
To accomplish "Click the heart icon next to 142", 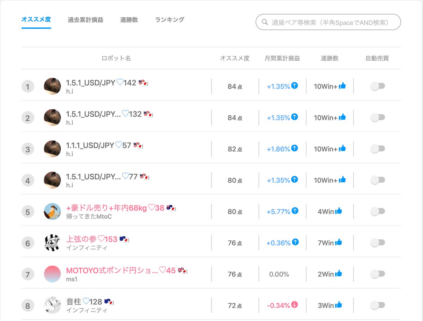I will pyautogui.click(x=120, y=83).
